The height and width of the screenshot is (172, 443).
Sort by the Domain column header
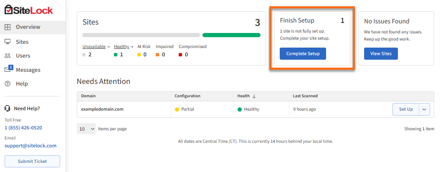[x=89, y=96]
